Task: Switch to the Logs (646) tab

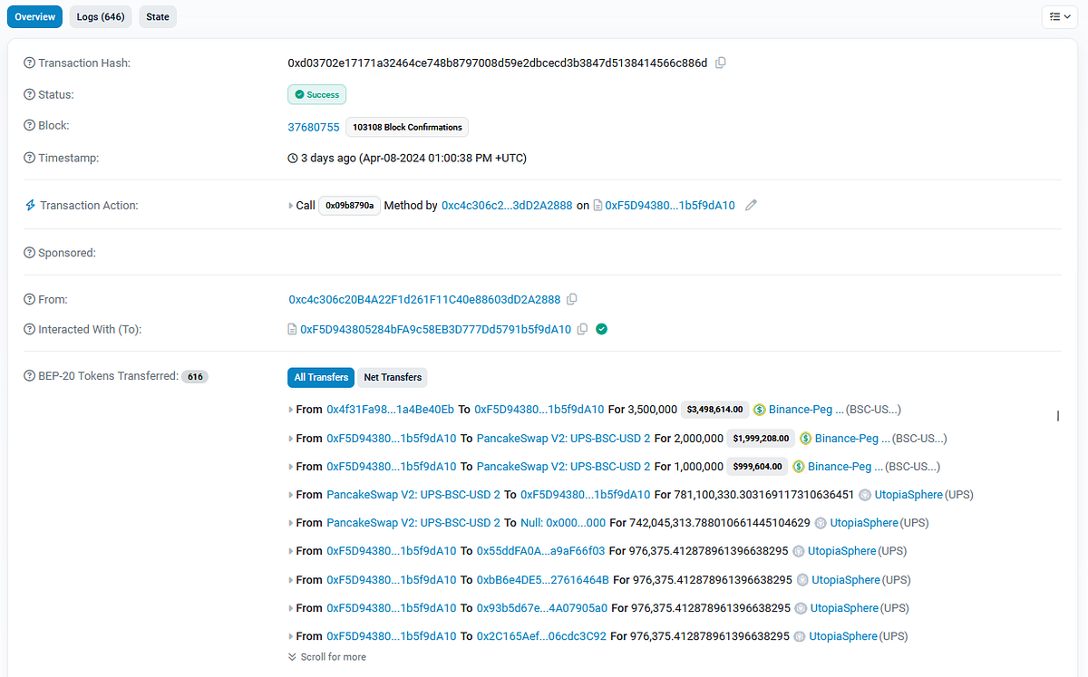Action: pos(100,16)
